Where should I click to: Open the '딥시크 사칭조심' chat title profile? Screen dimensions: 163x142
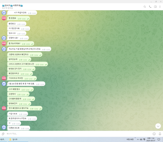click(12, 5)
